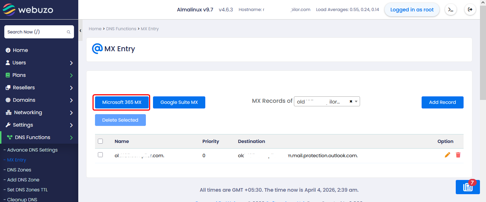Edit the MX record with pencil icon
Image resolution: width=486 pixels, height=202 pixels.
(x=447, y=155)
